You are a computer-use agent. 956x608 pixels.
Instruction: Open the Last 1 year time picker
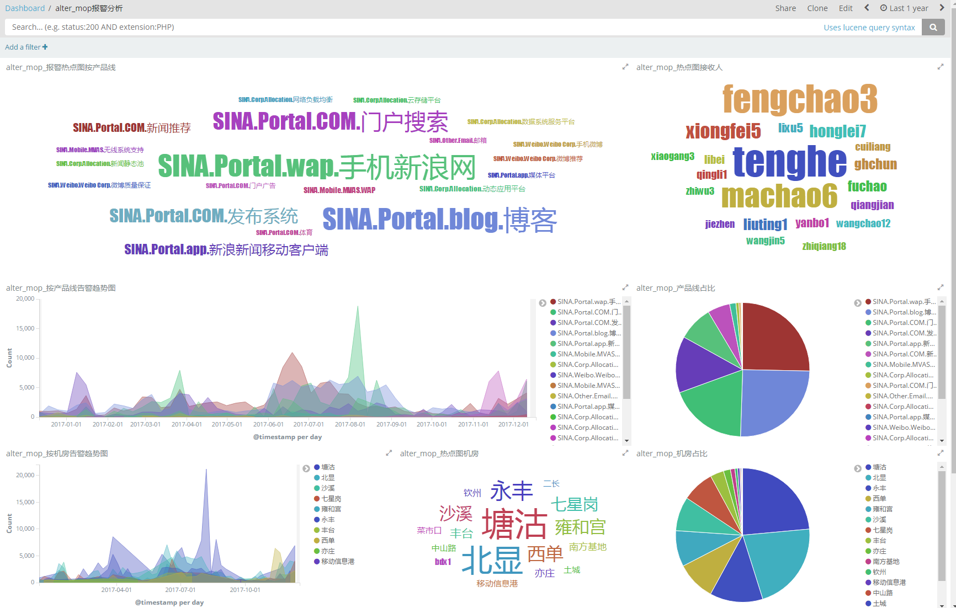(x=904, y=8)
